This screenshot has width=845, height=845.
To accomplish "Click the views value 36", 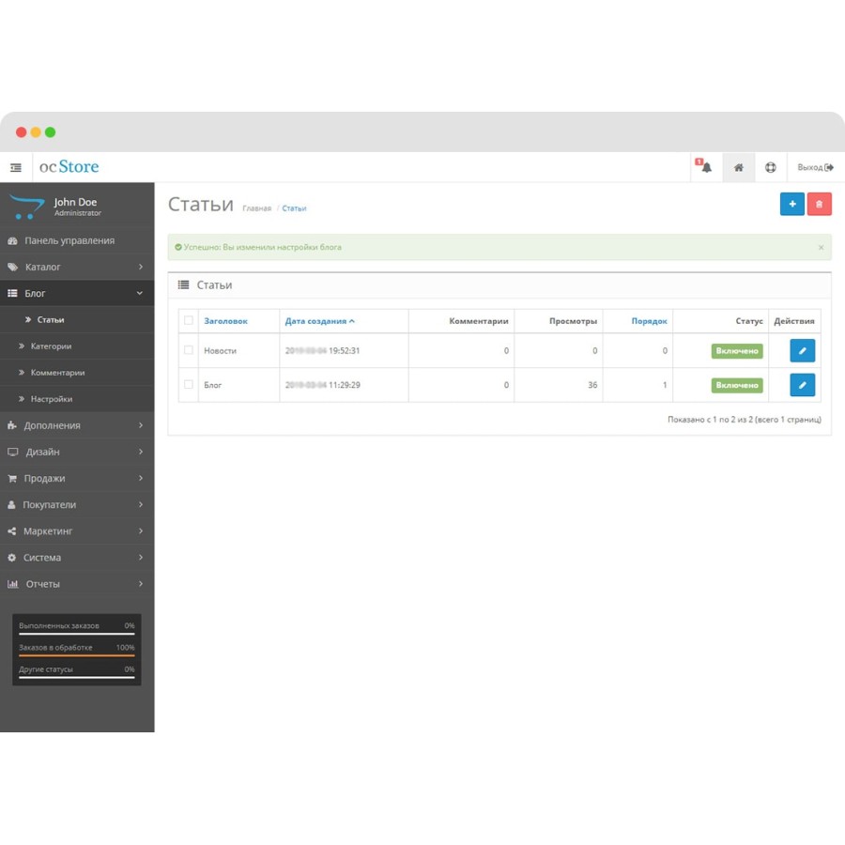I will coord(592,385).
